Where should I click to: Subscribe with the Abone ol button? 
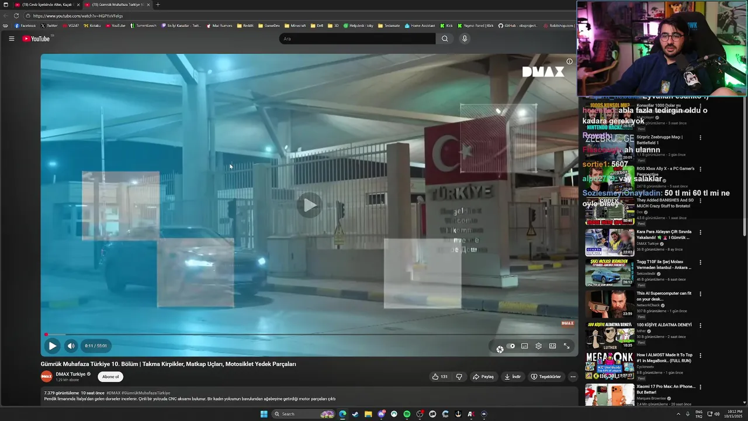point(110,377)
